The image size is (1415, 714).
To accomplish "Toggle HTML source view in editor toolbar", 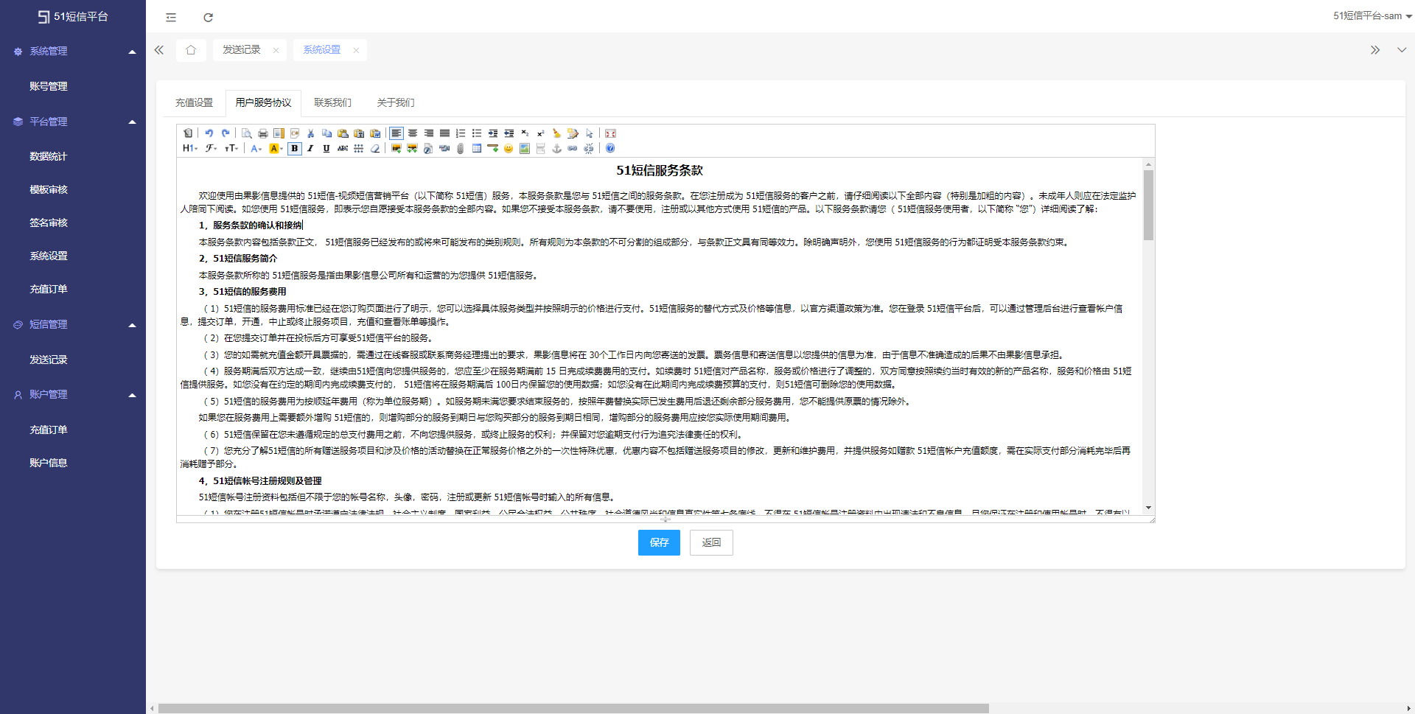I will coord(188,133).
